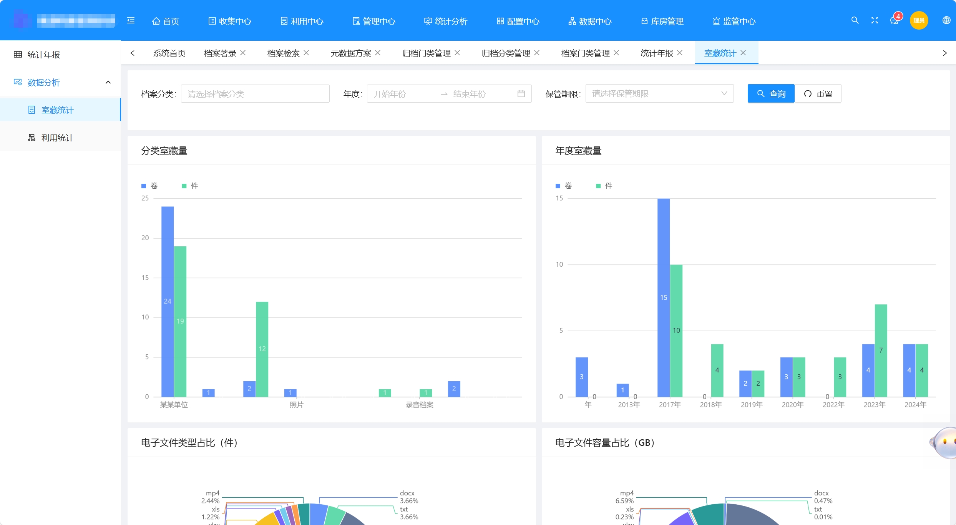Open the 保管期限 dropdown
This screenshot has height=525, width=956.
[x=659, y=94]
